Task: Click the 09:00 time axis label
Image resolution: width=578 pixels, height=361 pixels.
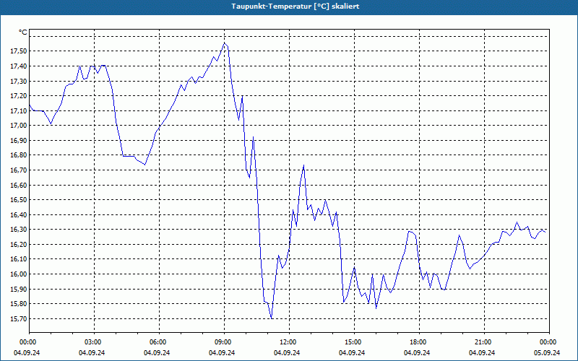Action: [224, 342]
